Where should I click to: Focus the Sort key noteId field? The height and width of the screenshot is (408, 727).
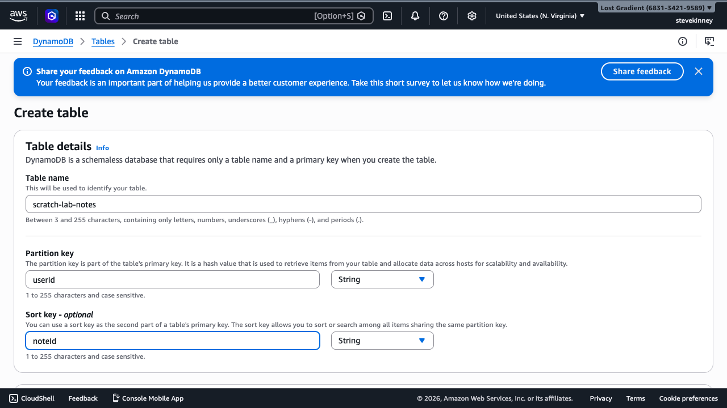pos(173,341)
